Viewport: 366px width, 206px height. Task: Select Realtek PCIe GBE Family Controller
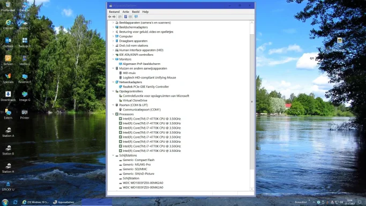(x=146, y=87)
